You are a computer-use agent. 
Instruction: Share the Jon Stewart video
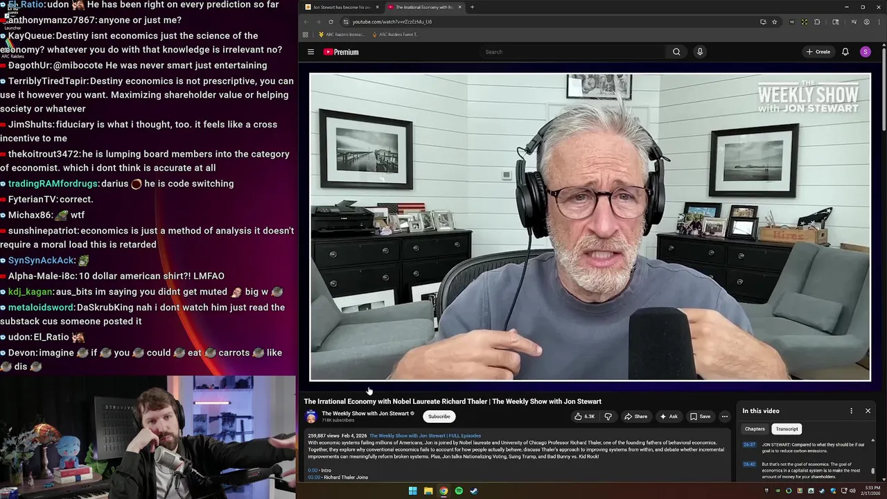[635, 417]
